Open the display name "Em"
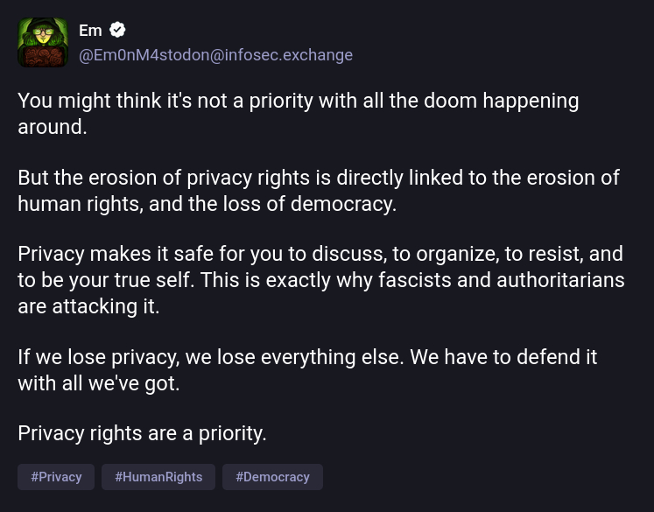The image size is (654, 512). 90,31
